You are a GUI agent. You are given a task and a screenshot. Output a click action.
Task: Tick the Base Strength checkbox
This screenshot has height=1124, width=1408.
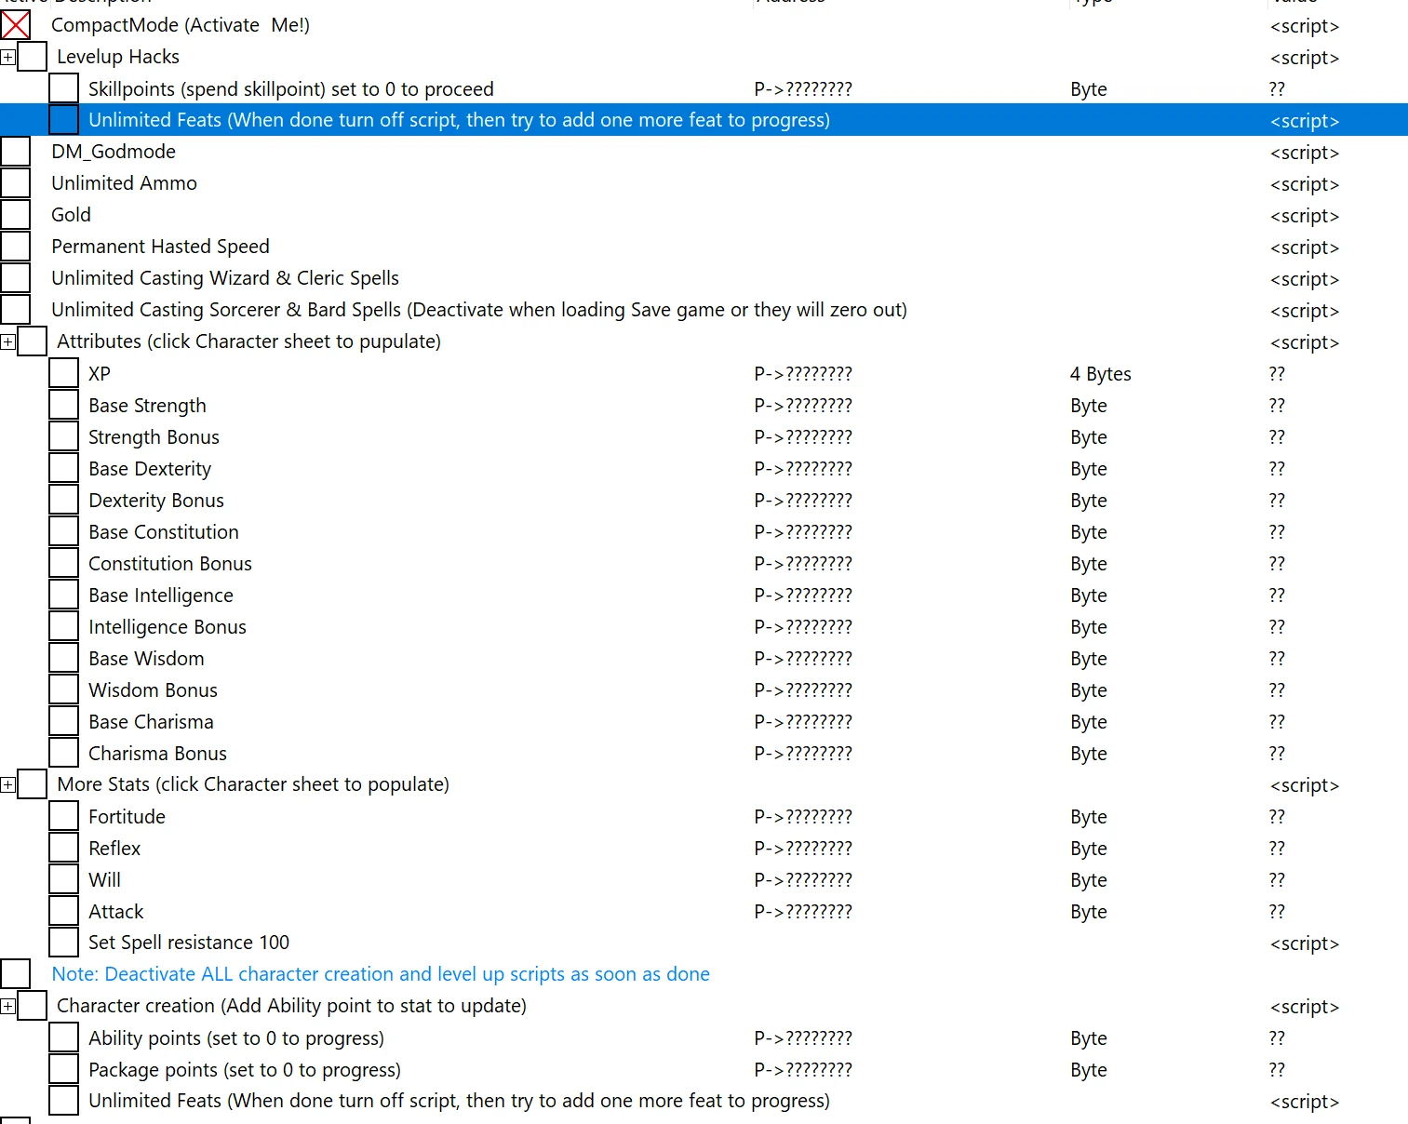tap(64, 405)
